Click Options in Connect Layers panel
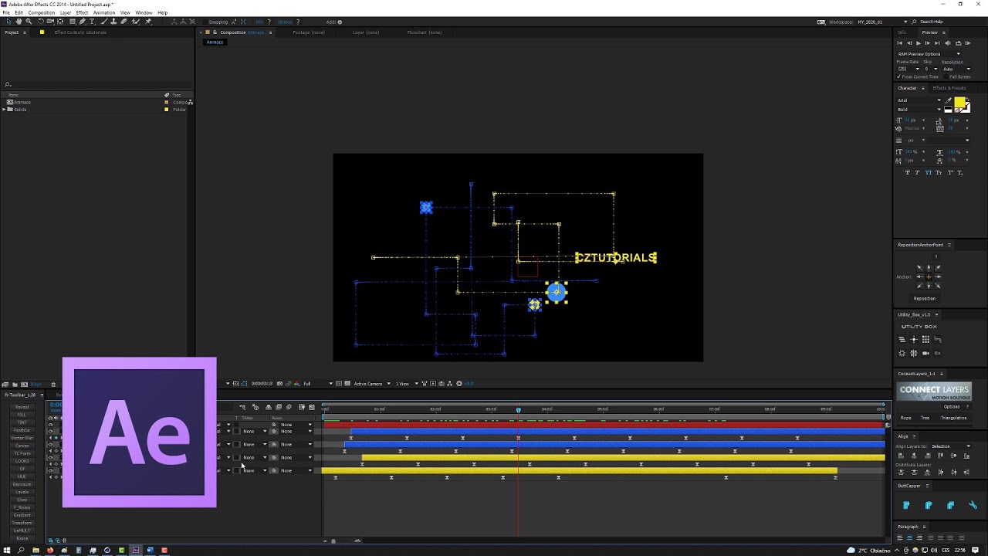The width and height of the screenshot is (988, 556). (x=952, y=407)
